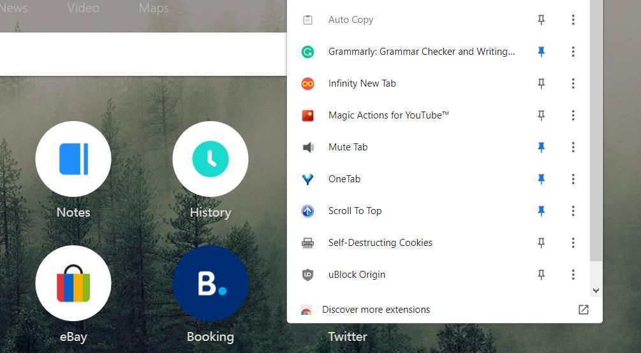The width and height of the screenshot is (641, 353).
Task: Unpin the Grammarly extension
Action: coord(542,52)
